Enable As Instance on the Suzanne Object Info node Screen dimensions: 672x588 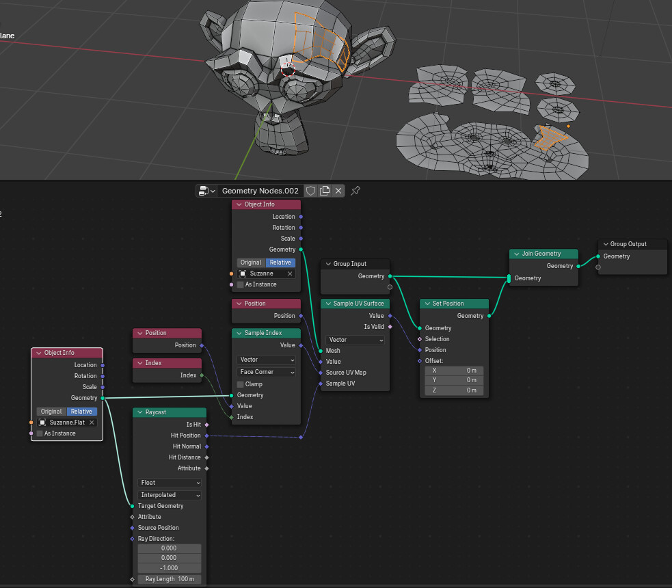(x=241, y=284)
